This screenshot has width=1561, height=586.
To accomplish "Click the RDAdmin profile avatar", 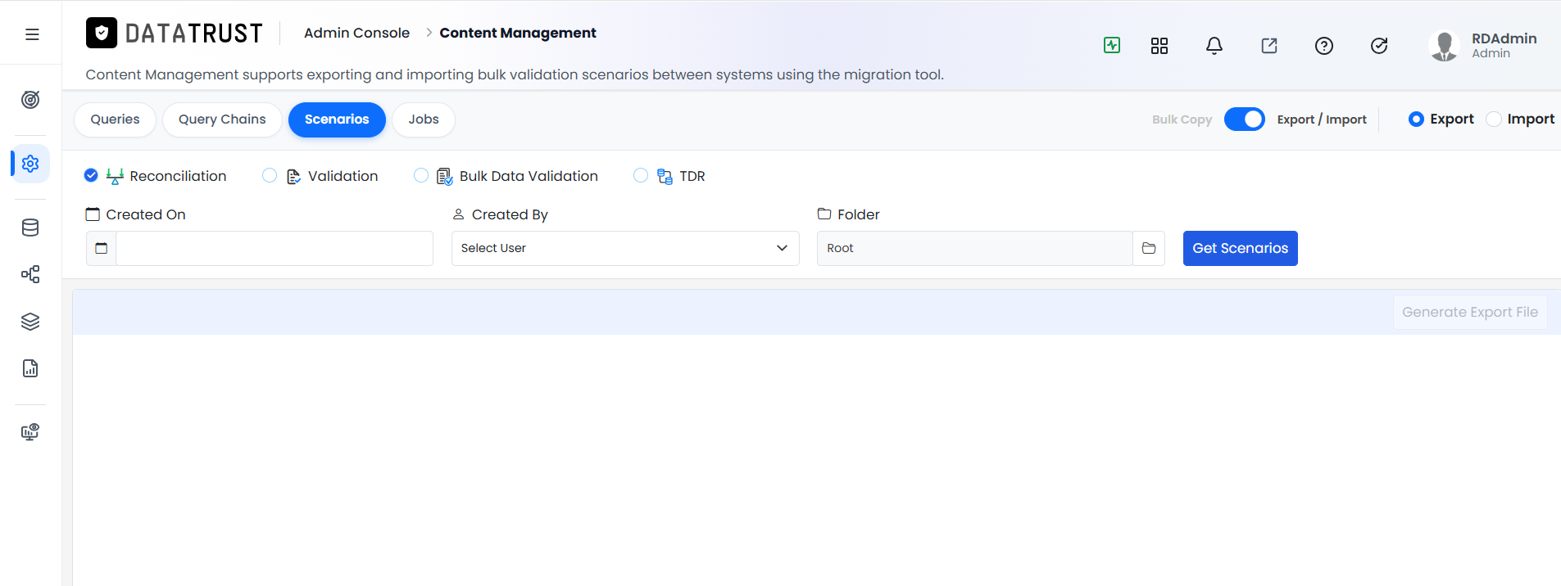I will [1444, 46].
